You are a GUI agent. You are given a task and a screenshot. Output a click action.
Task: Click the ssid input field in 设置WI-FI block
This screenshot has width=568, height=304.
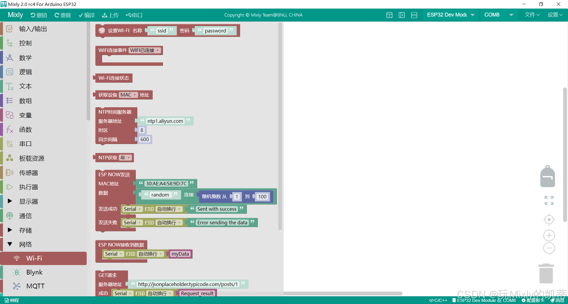(x=161, y=30)
